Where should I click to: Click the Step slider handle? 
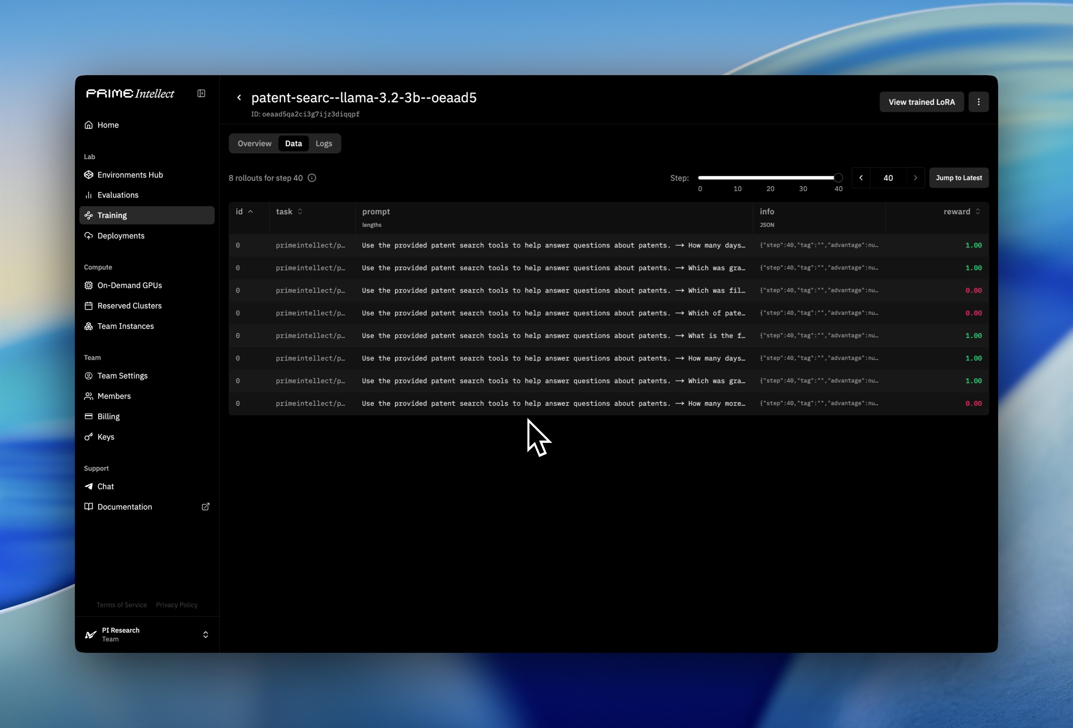pyautogui.click(x=838, y=178)
